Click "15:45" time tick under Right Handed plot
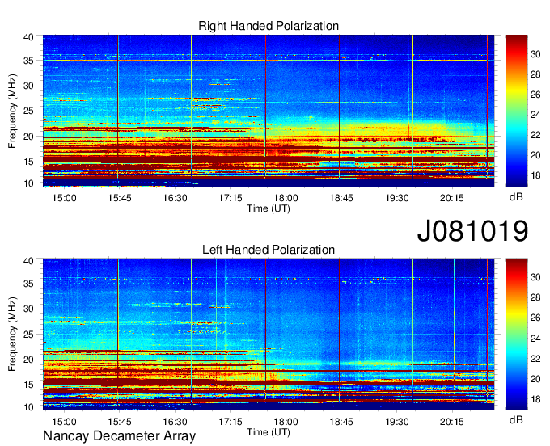This screenshot has width=550, height=446. 120,198
